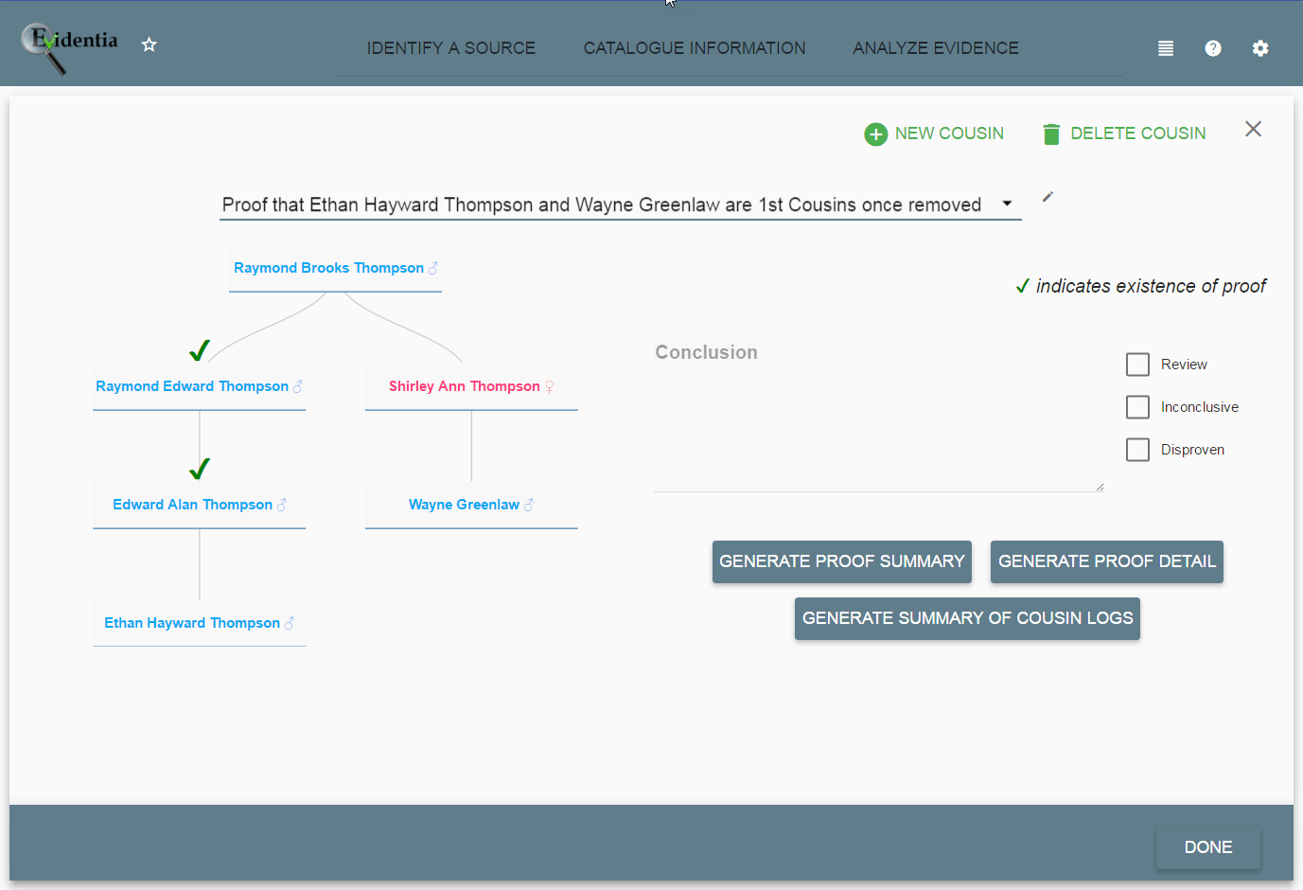Select Edward Alan Thompson node
Image resolution: width=1303 pixels, height=890 pixels.
[x=199, y=505]
